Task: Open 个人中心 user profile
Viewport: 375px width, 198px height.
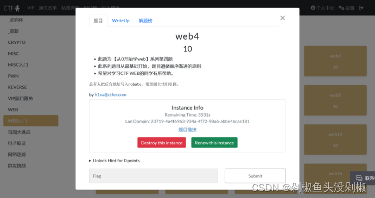Action: (x=322, y=8)
